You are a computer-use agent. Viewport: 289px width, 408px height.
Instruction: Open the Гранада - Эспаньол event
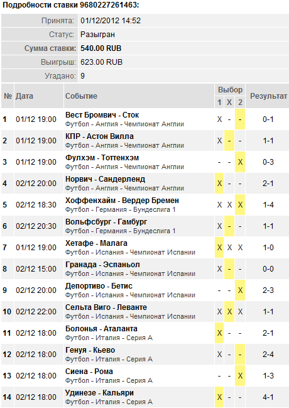102,265
